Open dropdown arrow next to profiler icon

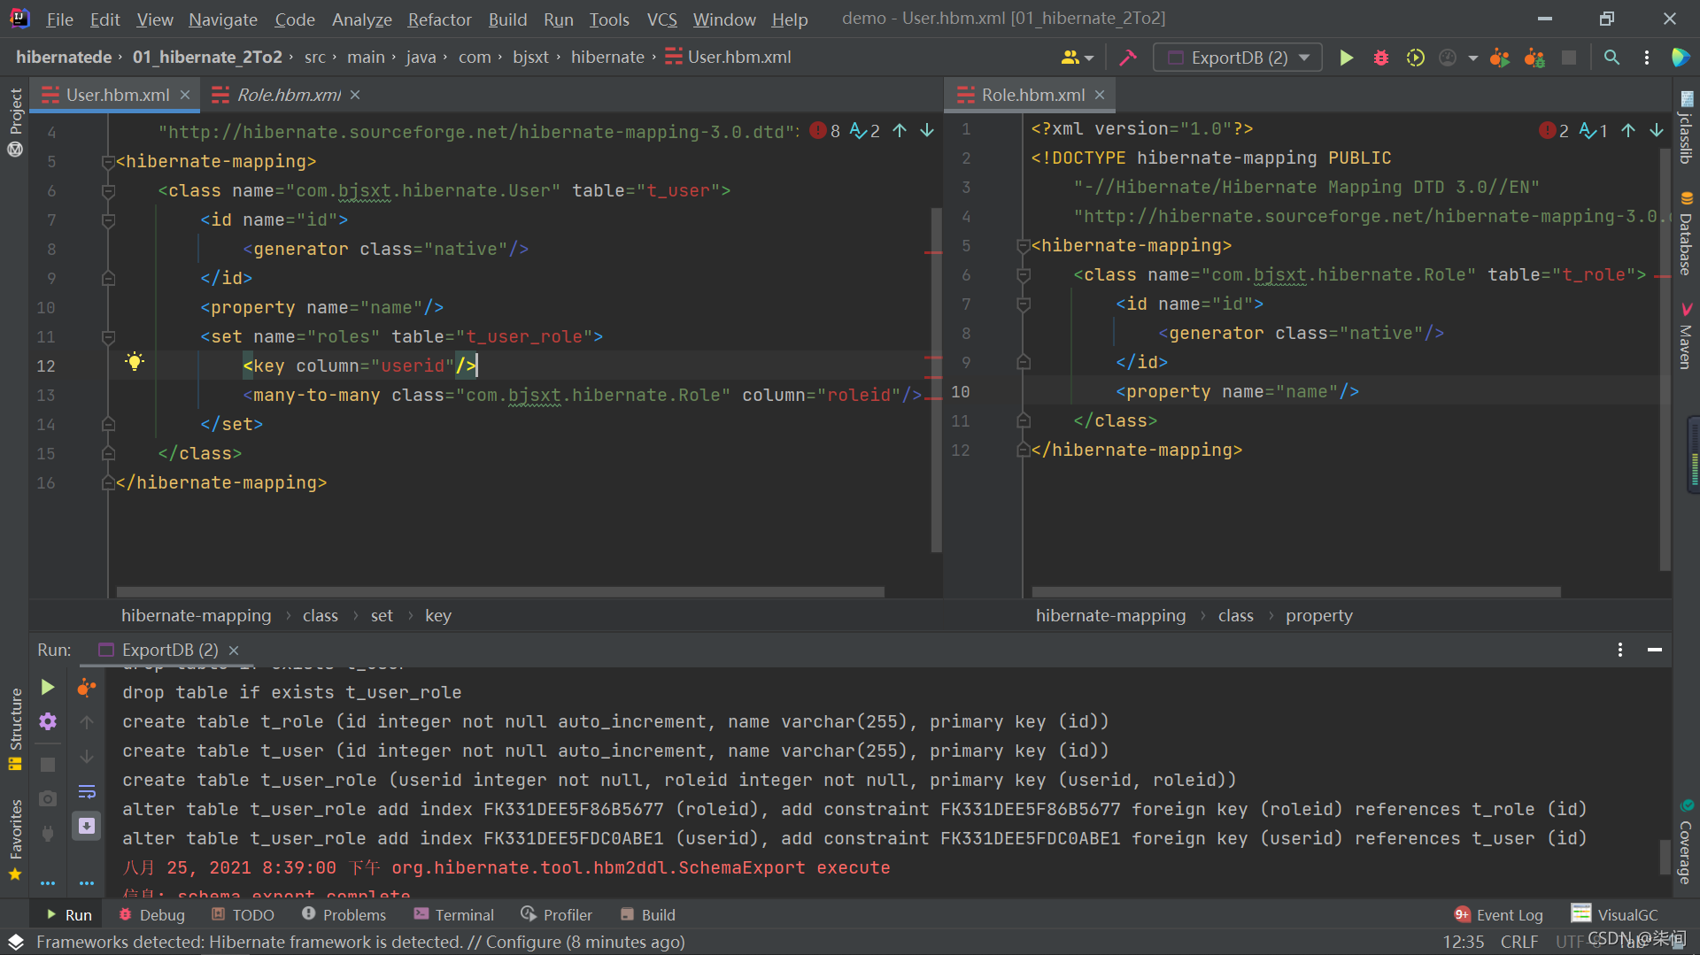click(1472, 58)
